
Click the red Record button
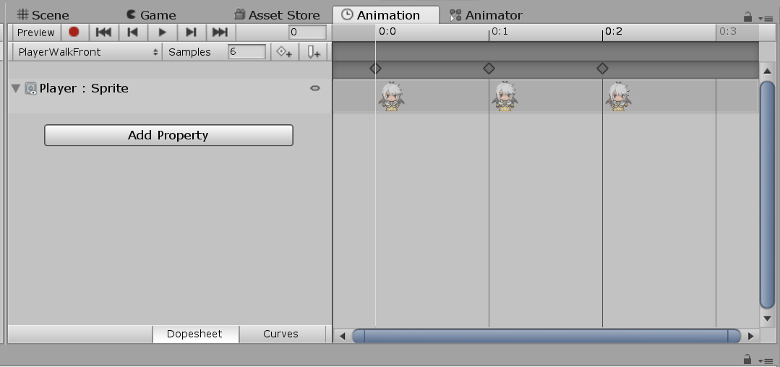[x=74, y=32]
